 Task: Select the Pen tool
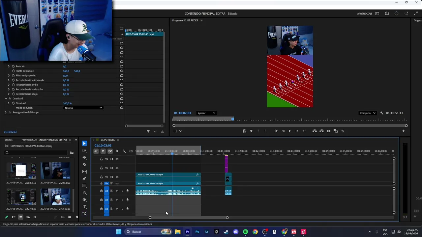84,178
